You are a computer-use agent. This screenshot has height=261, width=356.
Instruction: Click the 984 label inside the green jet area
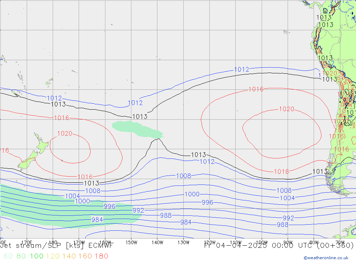point(97,220)
